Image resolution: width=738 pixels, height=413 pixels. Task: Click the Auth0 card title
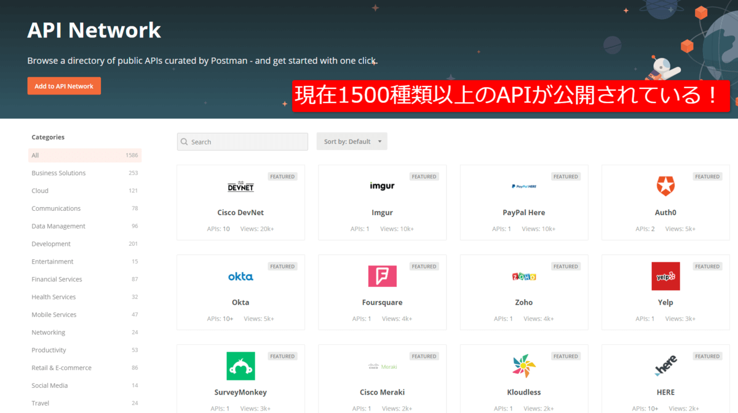click(x=665, y=213)
